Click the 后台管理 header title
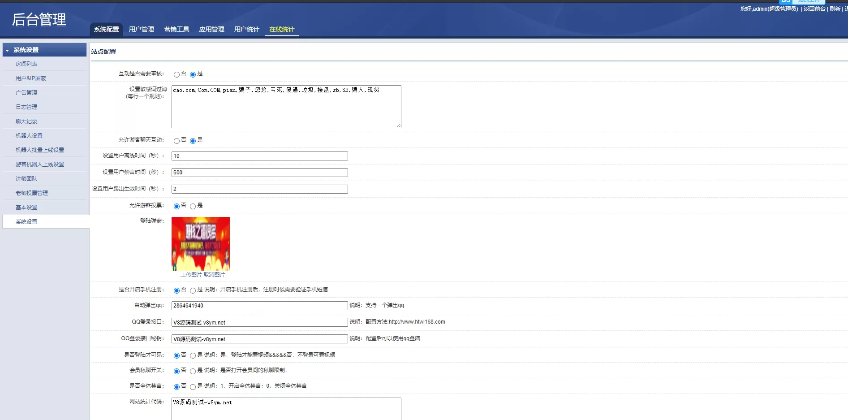 (x=39, y=19)
